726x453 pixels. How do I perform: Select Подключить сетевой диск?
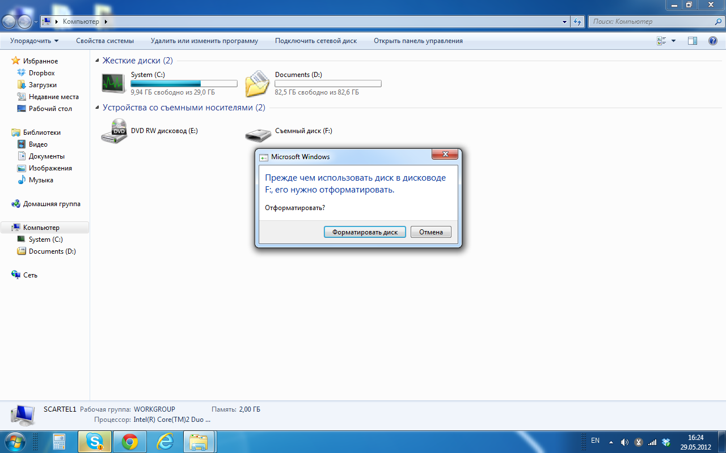coord(316,41)
